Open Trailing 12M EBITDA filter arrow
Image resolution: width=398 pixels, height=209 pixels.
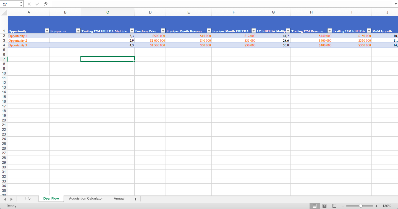pos(369,31)
